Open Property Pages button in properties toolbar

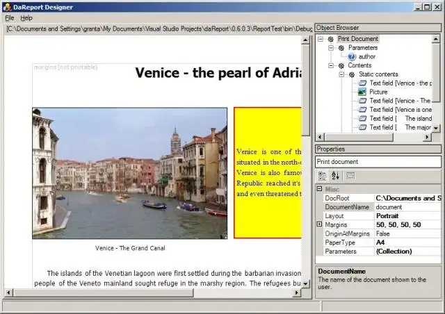coord(350,176)
